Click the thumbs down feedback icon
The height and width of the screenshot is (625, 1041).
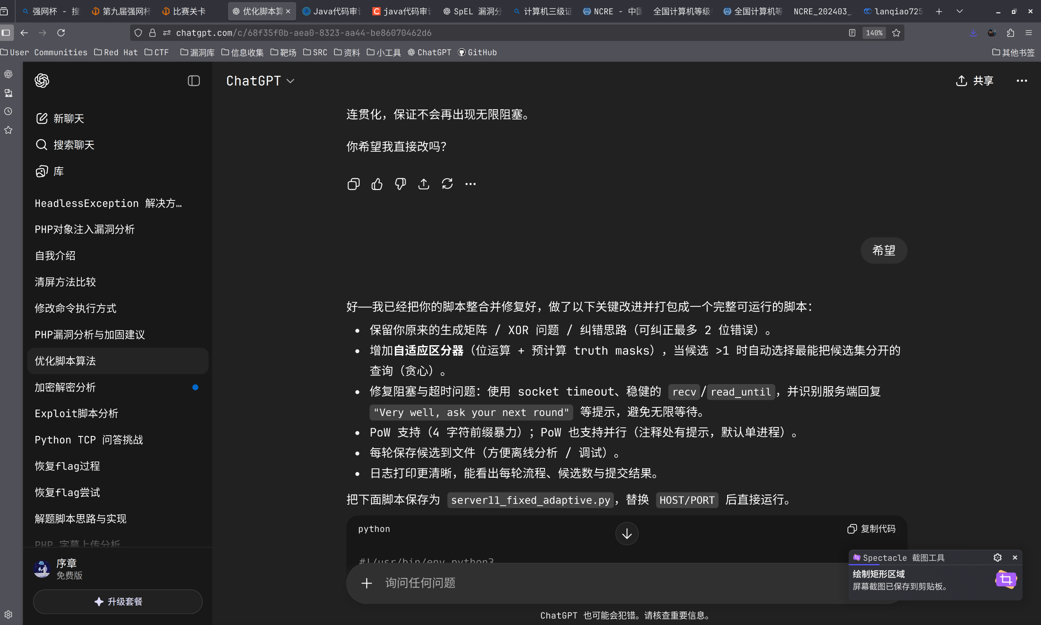[x=400, y=184]
